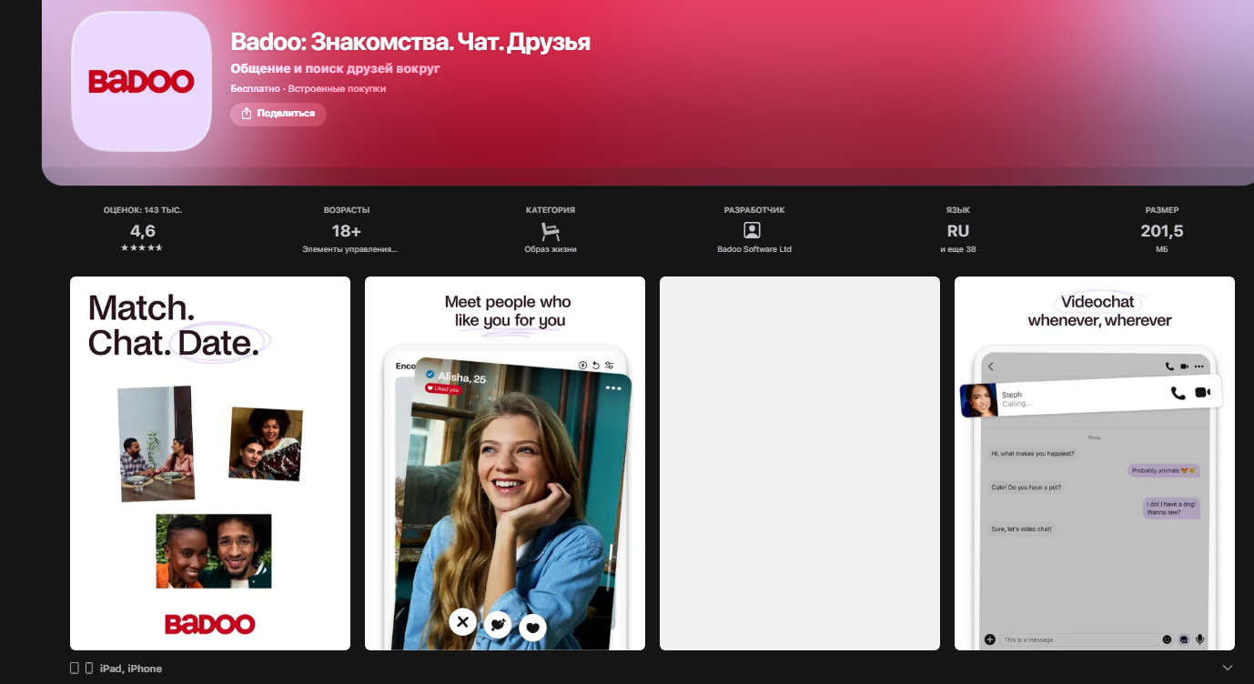The height and width of the screenshot is (684, 1254).
Task: Click the subtitle 'Общение и поиск друзей вокруг'
Action: pos(335,68)
